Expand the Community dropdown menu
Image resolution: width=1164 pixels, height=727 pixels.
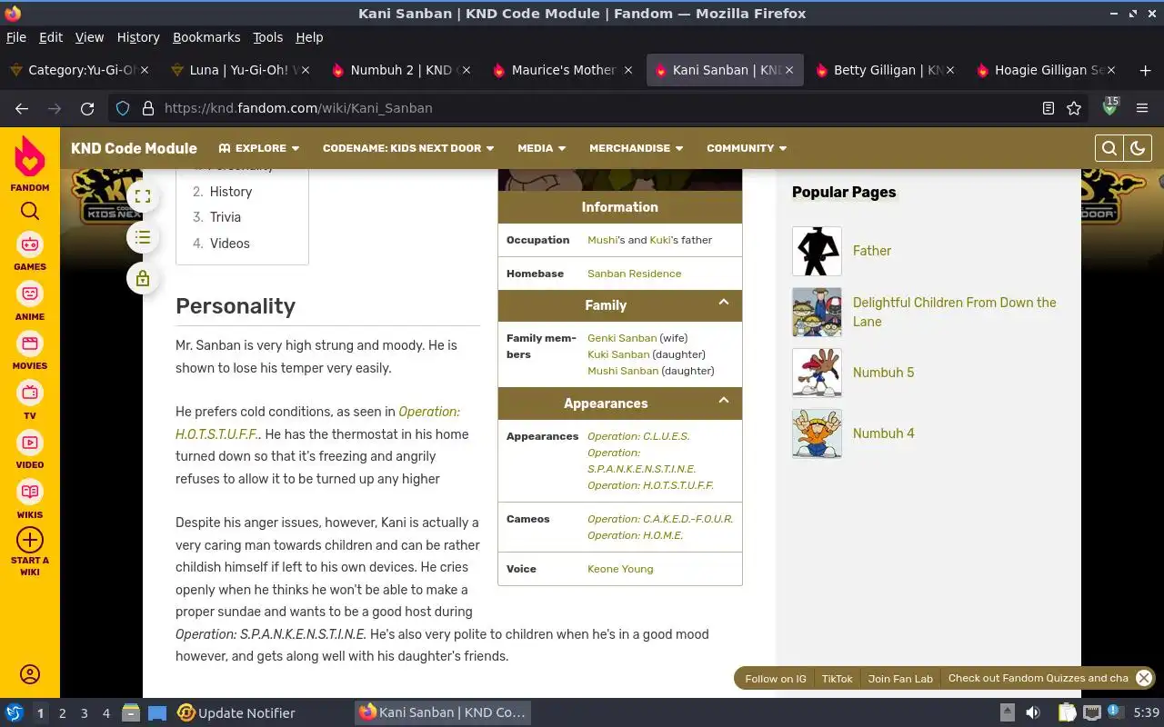747,148
